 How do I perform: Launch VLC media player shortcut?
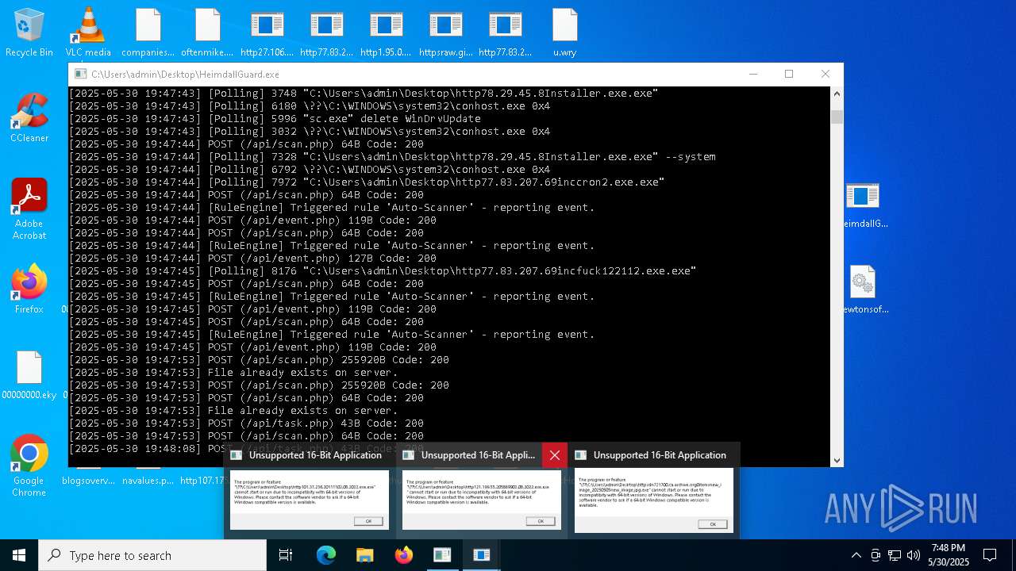click(x=88, y=33)
